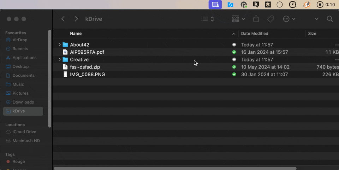Click the orange feather menu bar icon
Viewport: 339px width, 170px height.
tap(307, 5)
